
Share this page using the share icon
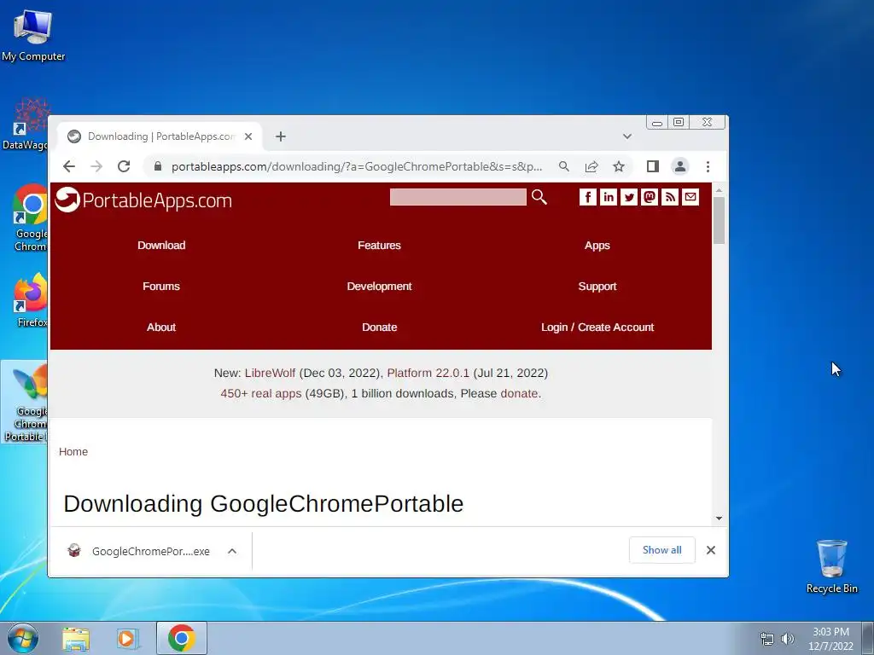point(591,166)
